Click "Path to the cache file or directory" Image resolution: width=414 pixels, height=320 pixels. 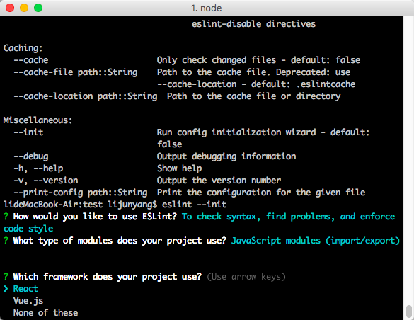point(254,96)
